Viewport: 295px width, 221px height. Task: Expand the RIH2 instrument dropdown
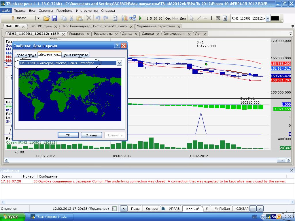[268, 18]
